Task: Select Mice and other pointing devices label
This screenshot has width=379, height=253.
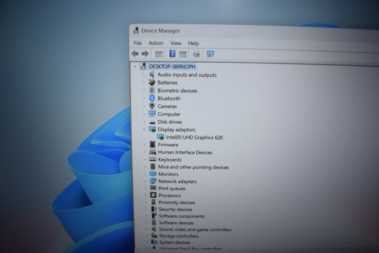Action: pyautogui.click(x=193, y=167)
